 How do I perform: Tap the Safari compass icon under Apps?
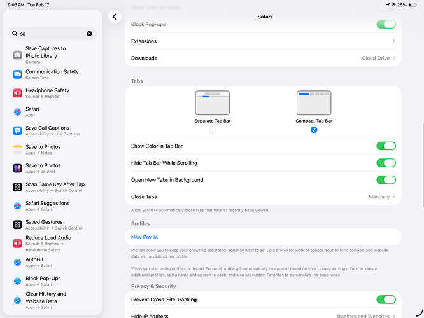17,112
